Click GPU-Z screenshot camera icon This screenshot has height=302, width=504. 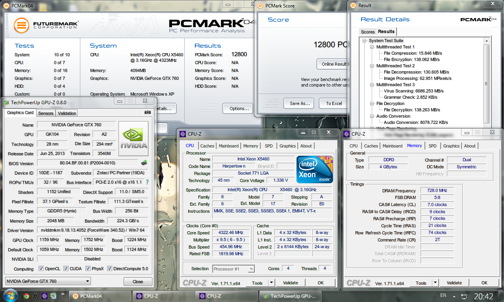tap(148, 112)
